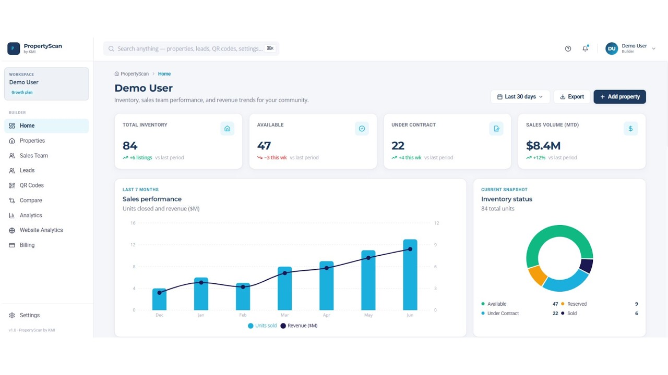Click the plus icon on Add property
Screen dimensions: 668x375
pos(603,97)
